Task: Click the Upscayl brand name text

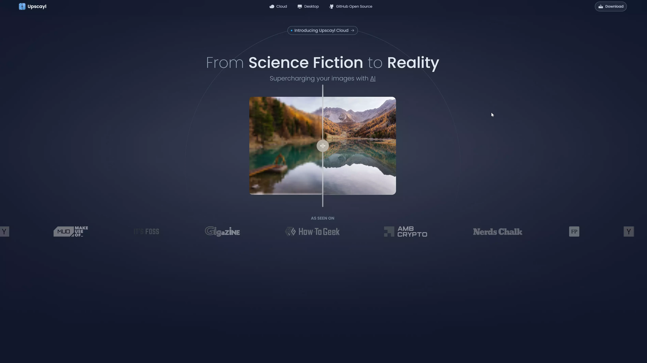Action: (x=37, y=7)
